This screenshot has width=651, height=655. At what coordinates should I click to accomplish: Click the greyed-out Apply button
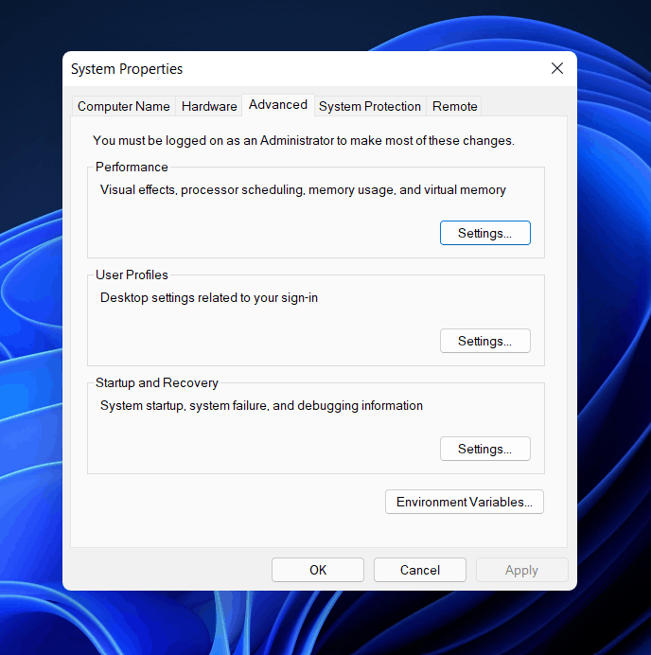pyautogui.click(x=522, y=570)
